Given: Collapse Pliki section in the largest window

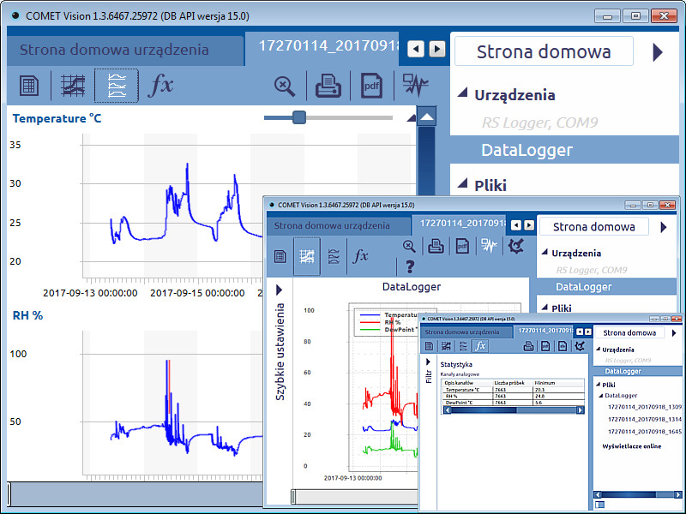Looking at the screenshot, I should [462, 183].
